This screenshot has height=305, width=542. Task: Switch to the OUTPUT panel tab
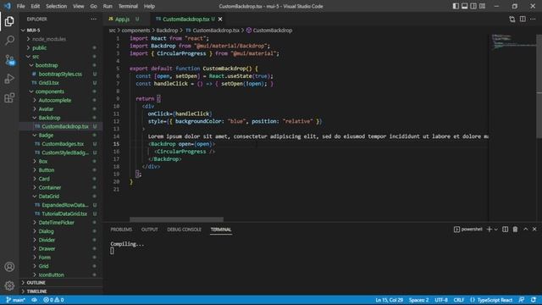click(149, 230)
